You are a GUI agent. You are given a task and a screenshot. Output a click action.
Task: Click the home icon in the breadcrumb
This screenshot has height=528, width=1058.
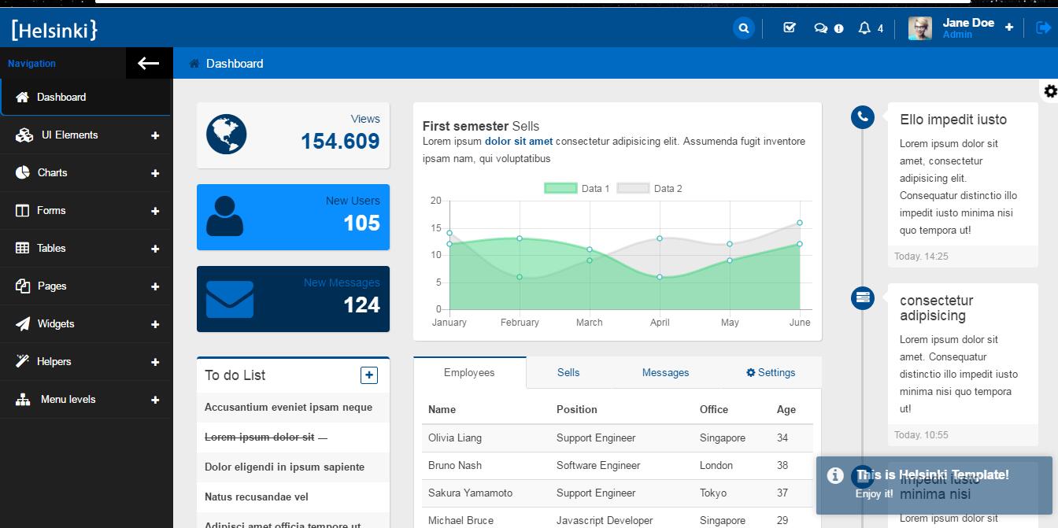pos(194,64)
